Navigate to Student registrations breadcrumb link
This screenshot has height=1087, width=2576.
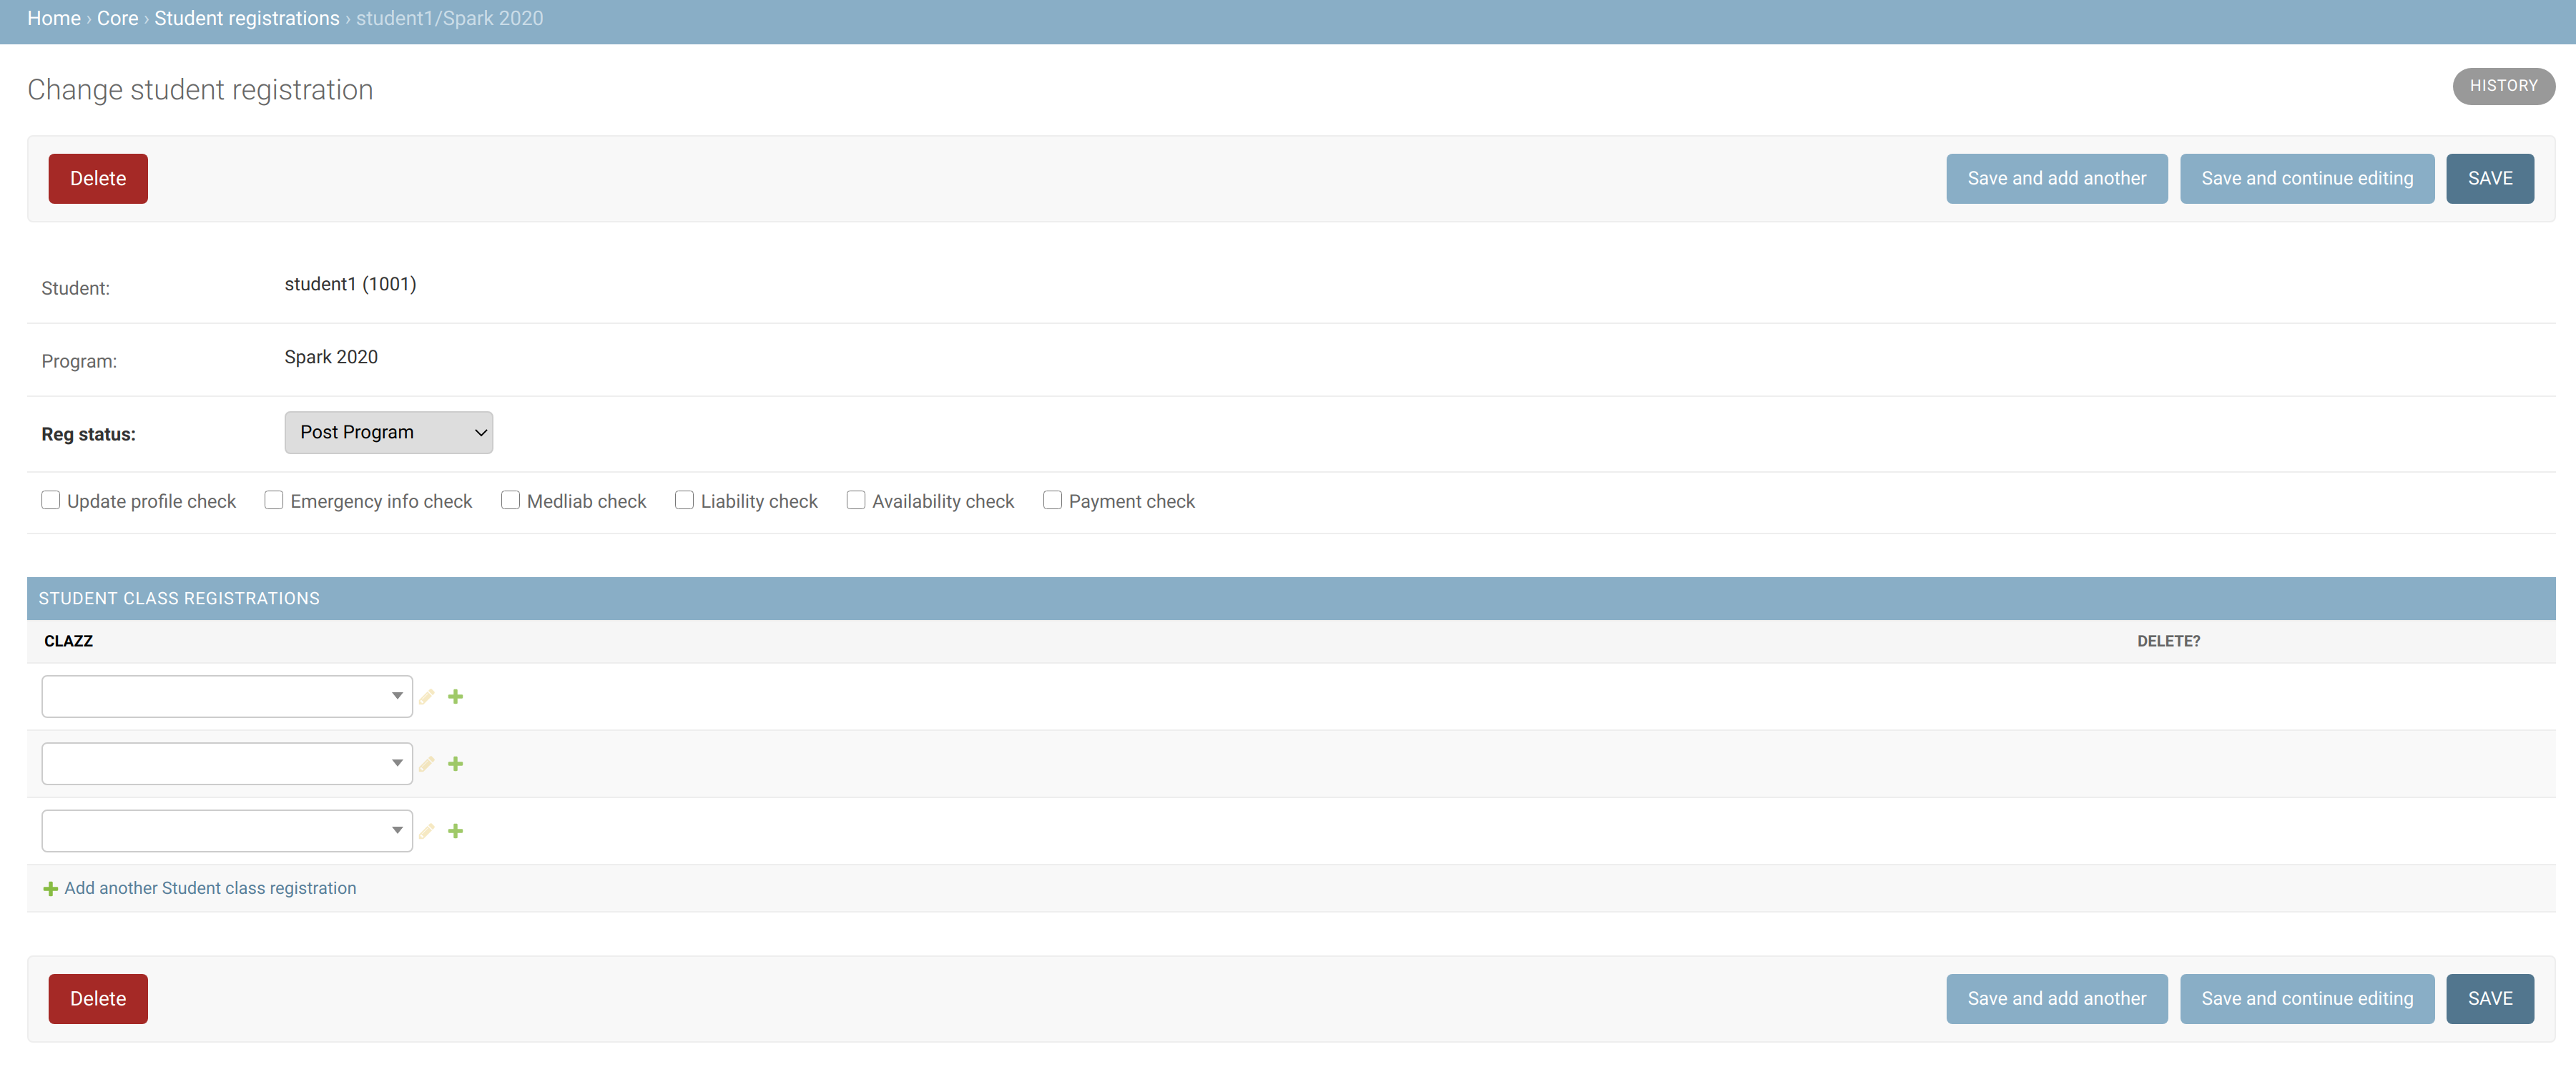(247, 18)
